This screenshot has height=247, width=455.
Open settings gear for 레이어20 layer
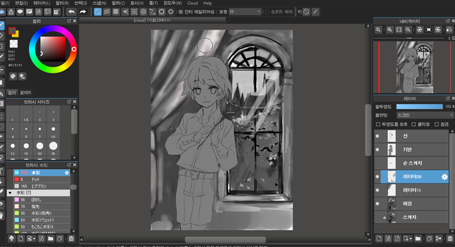click(x=444, y=176)
